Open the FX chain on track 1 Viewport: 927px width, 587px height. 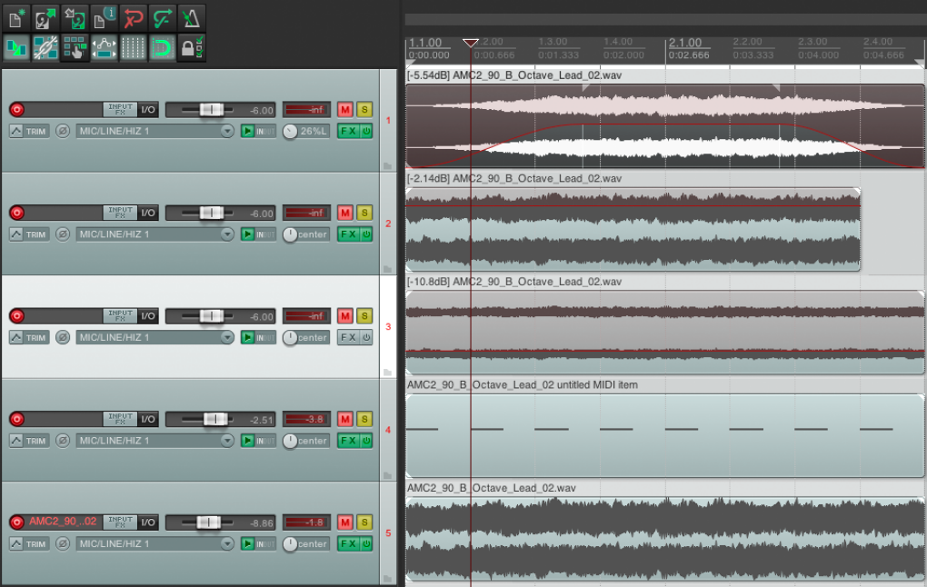348,131
